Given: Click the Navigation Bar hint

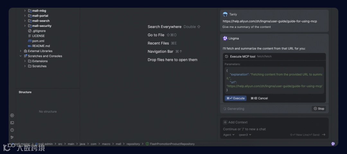Looking at the screenshot, I should [165, 51].
